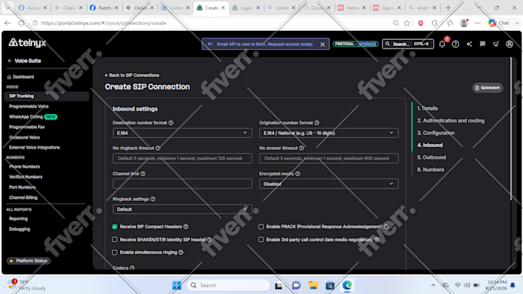
Task: Click the Telnyx logo
Action: 28,43
